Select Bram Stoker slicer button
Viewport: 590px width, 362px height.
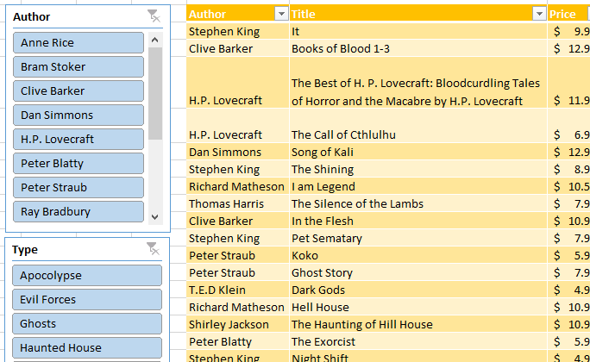pyautogui.click(x=78, y=67)
